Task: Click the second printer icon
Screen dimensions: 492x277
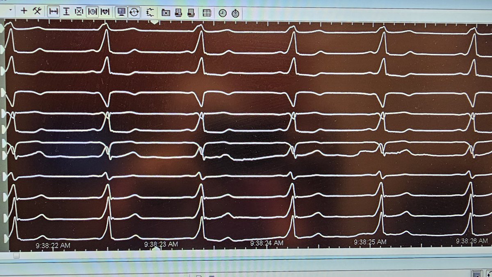Action: (191, 13)
